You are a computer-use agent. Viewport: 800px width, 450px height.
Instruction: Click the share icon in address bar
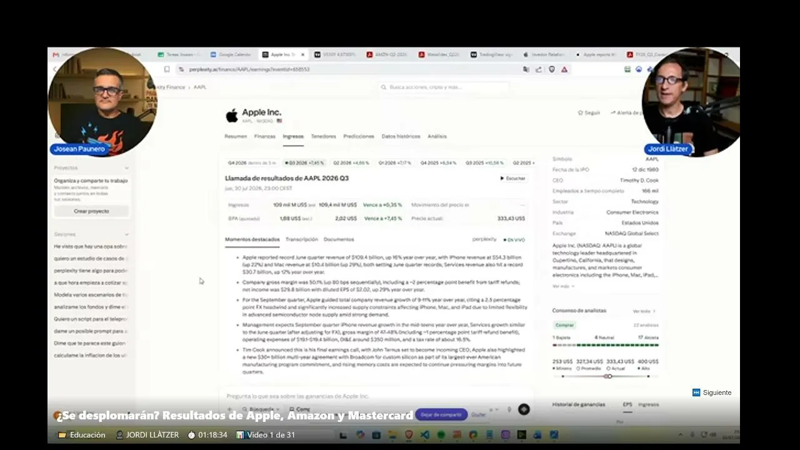pos(539,69)
